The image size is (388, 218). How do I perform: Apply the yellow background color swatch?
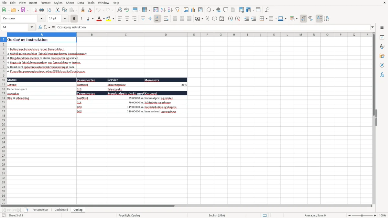click(x=109, y=19)
